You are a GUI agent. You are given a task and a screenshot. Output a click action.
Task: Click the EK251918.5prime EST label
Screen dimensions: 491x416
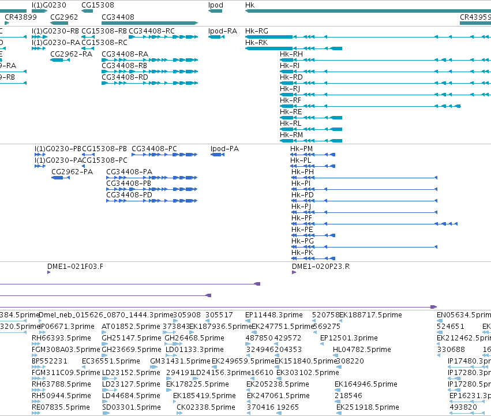[368, 407]
